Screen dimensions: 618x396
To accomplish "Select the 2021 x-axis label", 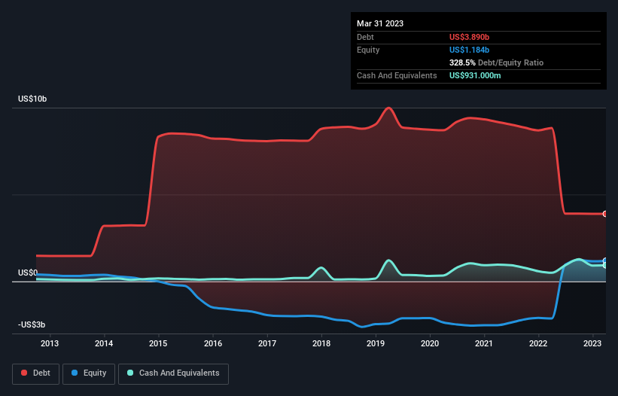I will point(483,343).
